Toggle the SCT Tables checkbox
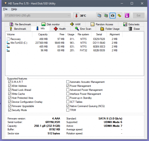 [x=68, y=102]
